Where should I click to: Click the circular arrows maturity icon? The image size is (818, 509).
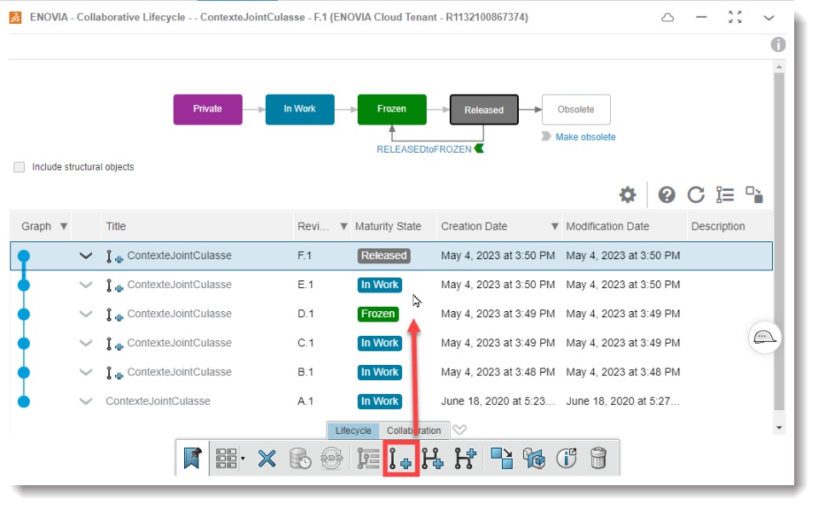(x=331, y=459)
